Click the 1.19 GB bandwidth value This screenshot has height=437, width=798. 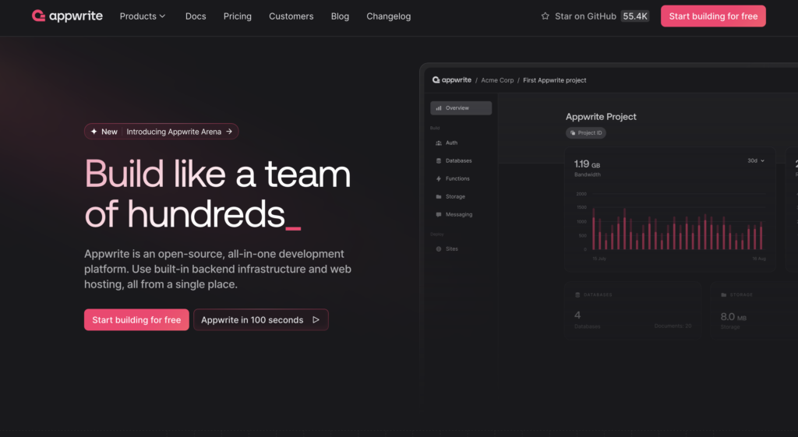tap(587, 164)
